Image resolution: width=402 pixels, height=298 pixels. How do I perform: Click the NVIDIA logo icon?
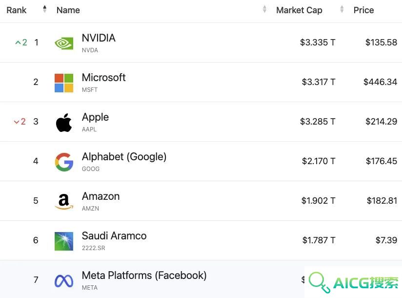coord(64,43)
